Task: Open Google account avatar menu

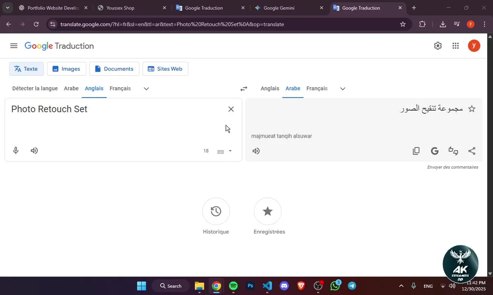Action: pos(474,46)
